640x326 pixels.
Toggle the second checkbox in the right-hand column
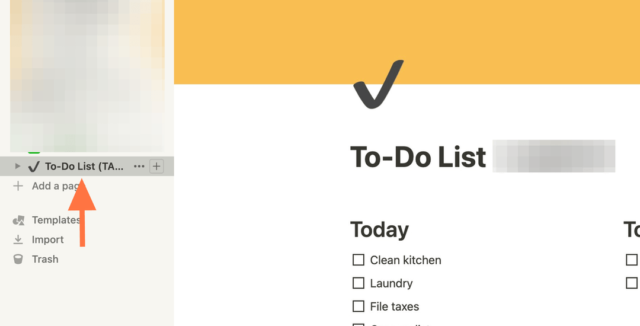(632, 283)
